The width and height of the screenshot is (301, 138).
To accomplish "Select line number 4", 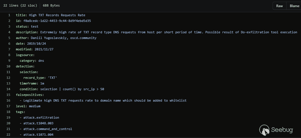I will coord(9,32).
